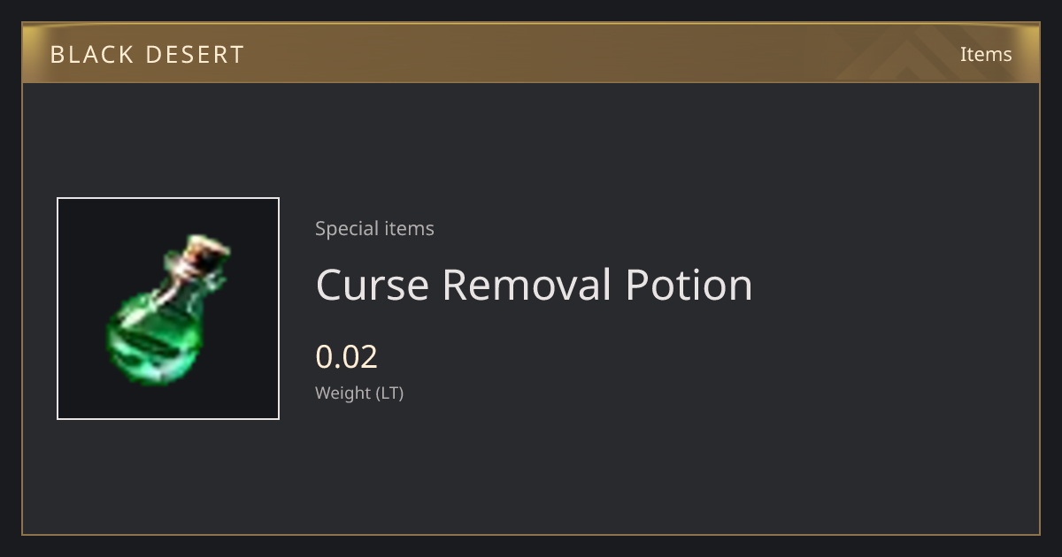1062x557 pixels.
Task: Open the item image thumbnail frame
Action: tap(168, 309)
